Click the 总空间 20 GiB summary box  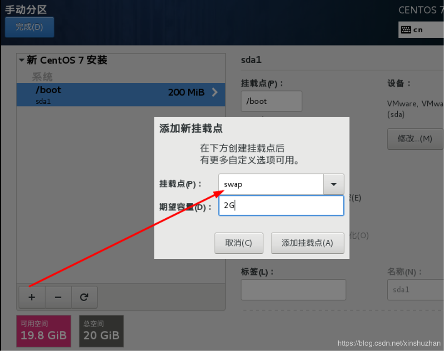coord(101,331)
